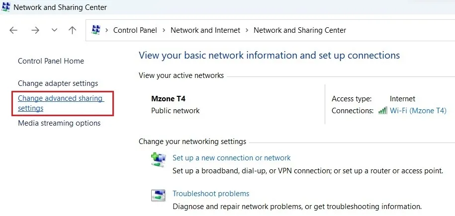Open recent locations dropdown chevron
Screen dimensions: 455x216
tap(54, 30)
